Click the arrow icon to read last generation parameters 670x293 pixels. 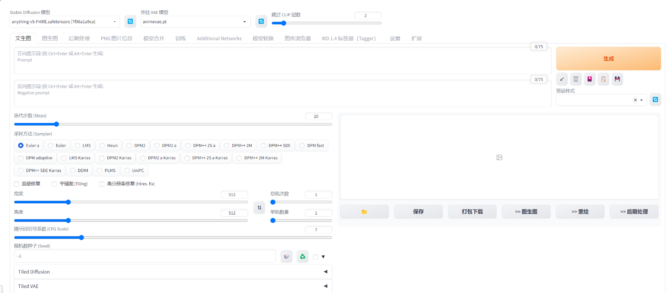click(x=562, y=79)
